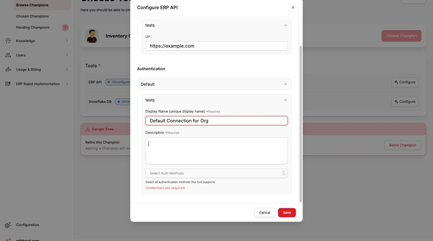The width and height of the screenshot is (433, 241).
Task: Click the Pending Champions badge 2
Action: [65, 27]
